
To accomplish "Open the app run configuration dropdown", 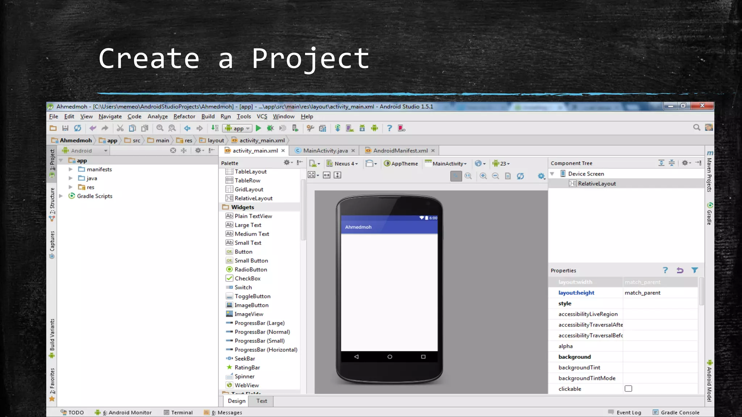I will 237,128.
